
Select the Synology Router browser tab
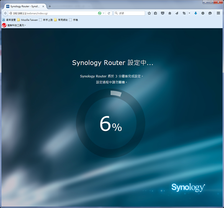pyautogui.click(x=25, y=6)
